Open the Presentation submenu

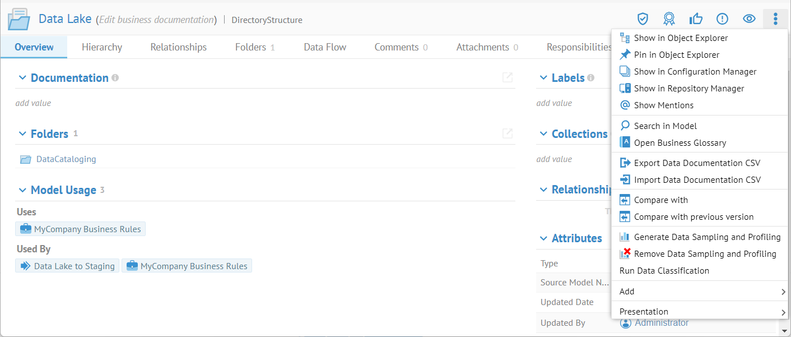700,311
